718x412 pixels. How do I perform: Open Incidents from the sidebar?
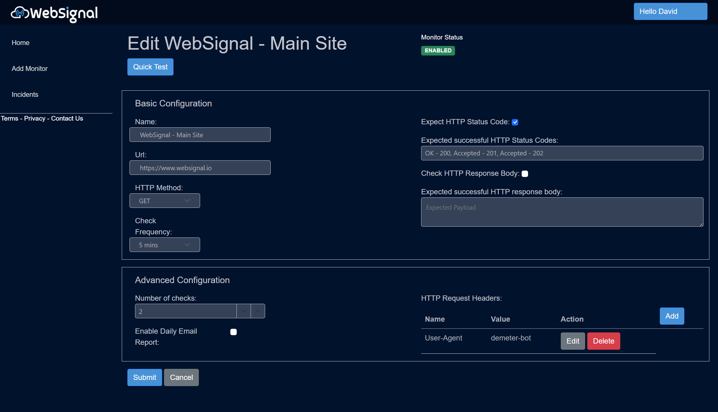pos(25,95)
